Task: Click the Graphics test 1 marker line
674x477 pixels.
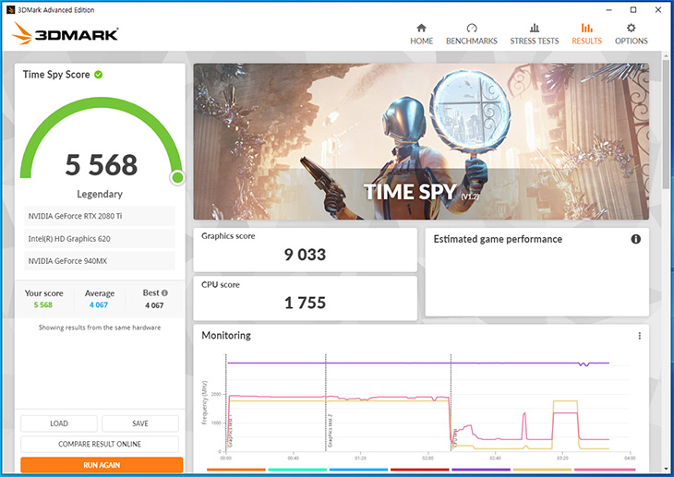Action: coord(226,402)
